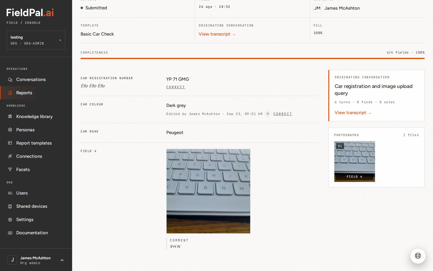Click CORRECT next to the Car Colour edit note
The image size is (433, 271).
coord(283,114)
